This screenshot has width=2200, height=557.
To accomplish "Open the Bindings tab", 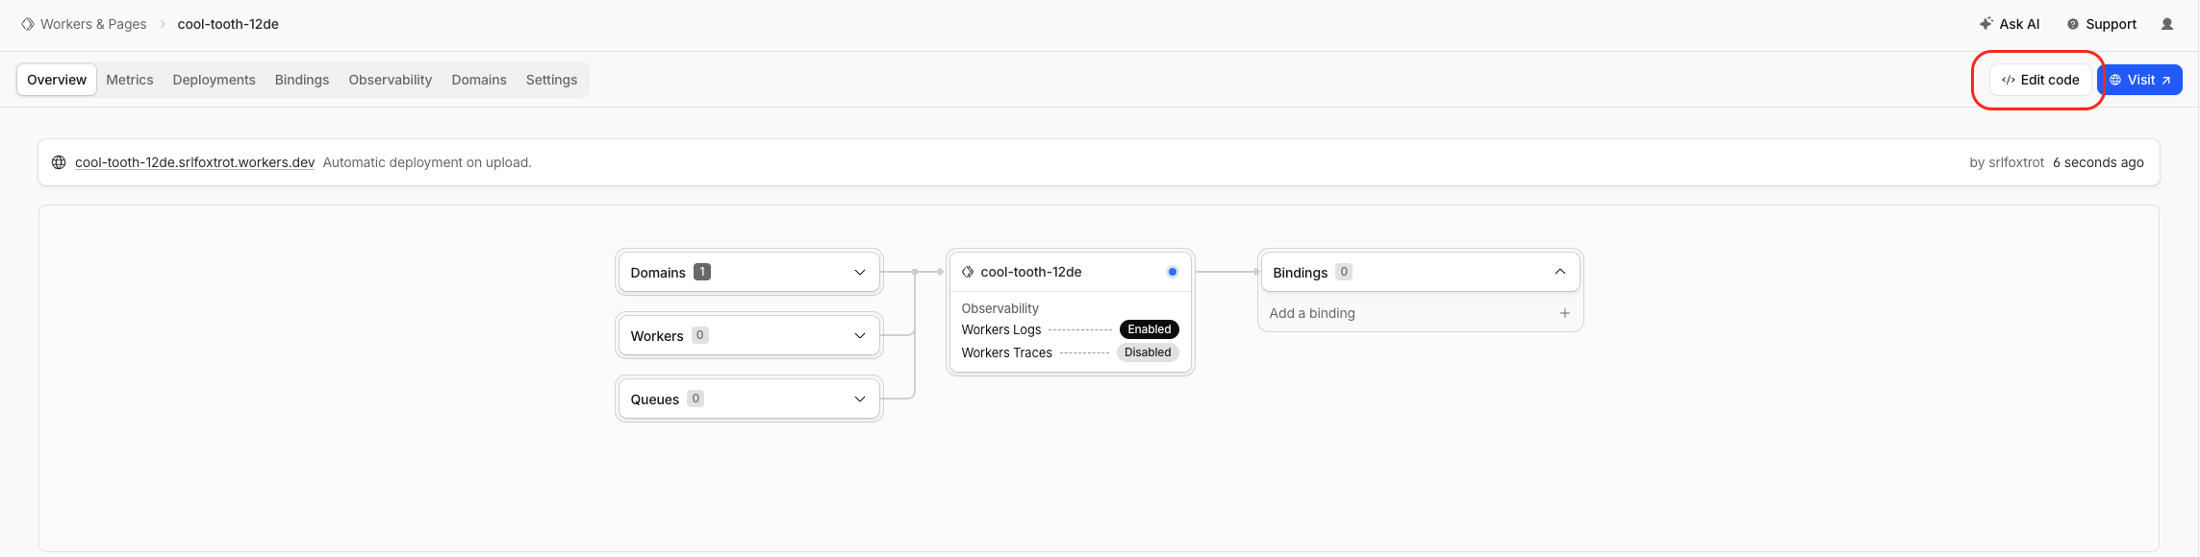I will [x=302, y=80].
